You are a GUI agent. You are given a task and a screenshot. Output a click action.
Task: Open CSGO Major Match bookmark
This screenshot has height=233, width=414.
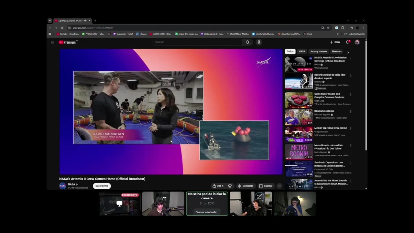[x=238, y=34]
